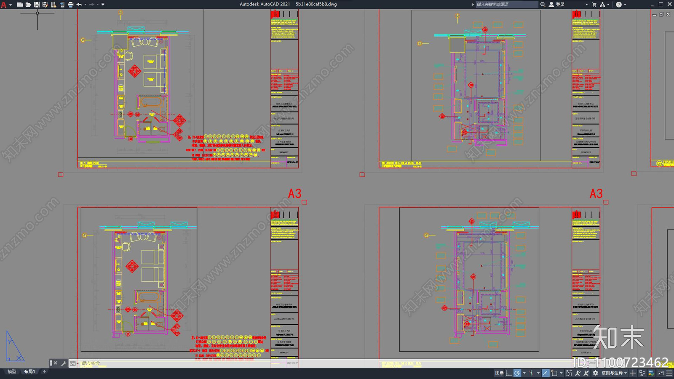Click the New drawing icon
Image resolution: width=674 pixels, height=379 pixels.
tap(20, 5)
